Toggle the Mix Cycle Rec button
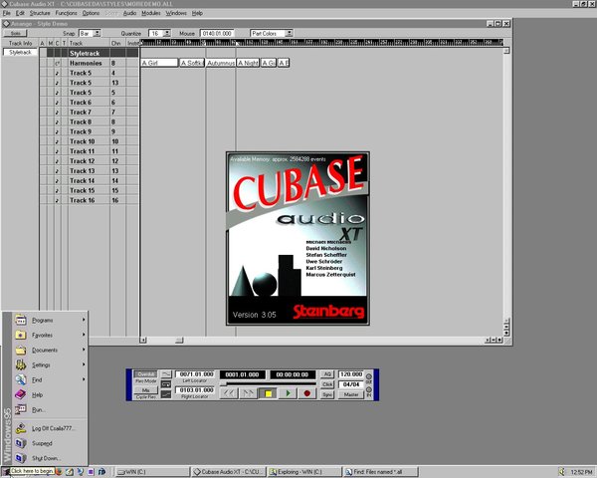The width and height of the screenshot is (597, 478). pyautogui.click(x=145, y=390)
